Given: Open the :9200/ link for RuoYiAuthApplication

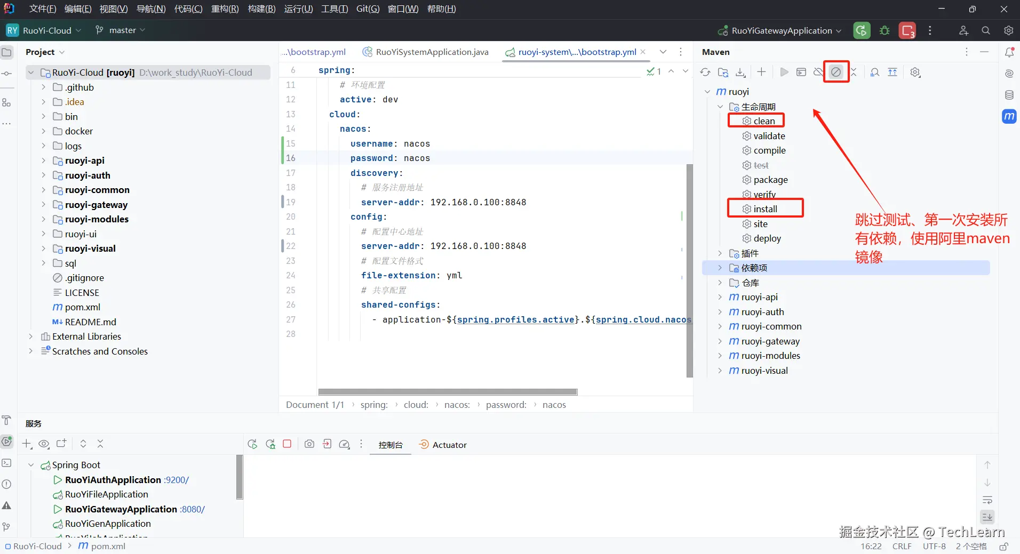Looking at the screenshot, I should coord(176,480).
